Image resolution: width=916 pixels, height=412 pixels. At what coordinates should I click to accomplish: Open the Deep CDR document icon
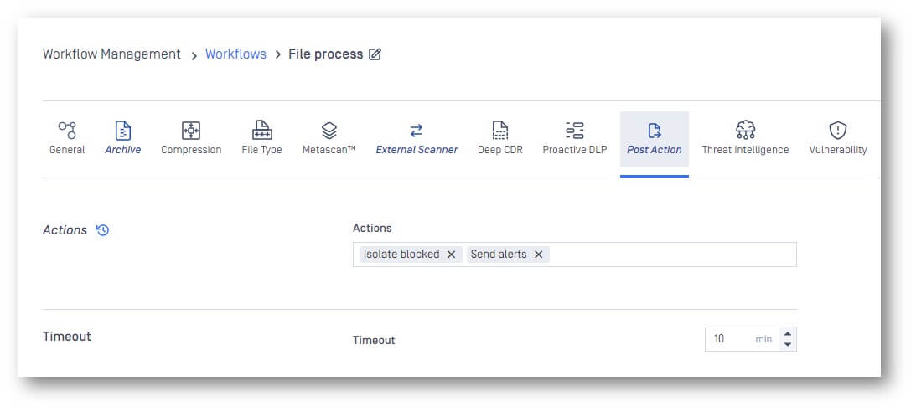coord(500,130)
